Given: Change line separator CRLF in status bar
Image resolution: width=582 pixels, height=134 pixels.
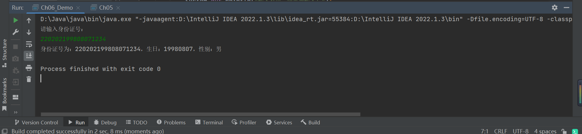Looking at the screenshot, I should [500, 131].
